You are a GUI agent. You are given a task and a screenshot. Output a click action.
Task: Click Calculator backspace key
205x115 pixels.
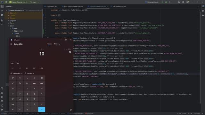coord(42,78)
